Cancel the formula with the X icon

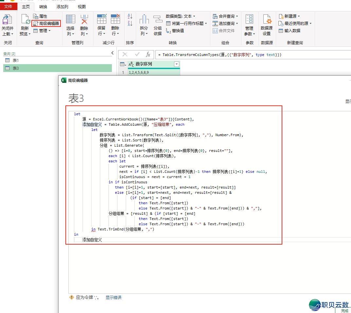[125, 54]
